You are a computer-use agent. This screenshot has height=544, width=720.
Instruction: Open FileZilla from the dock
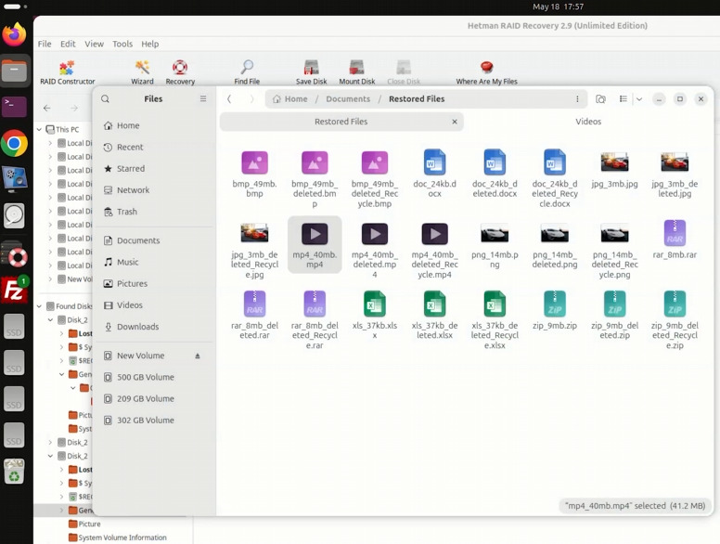pyautogui.click(x=14, y=290)
